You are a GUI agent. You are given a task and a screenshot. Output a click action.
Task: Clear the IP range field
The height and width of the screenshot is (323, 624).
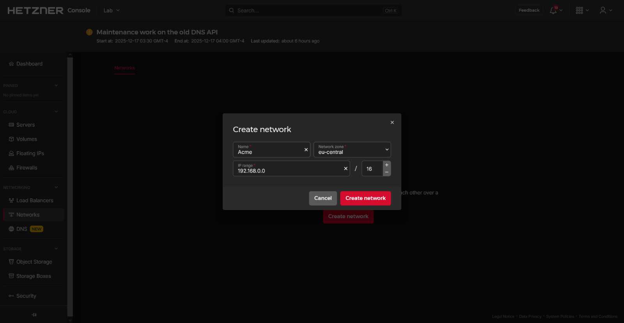click(x=346, y=169)
